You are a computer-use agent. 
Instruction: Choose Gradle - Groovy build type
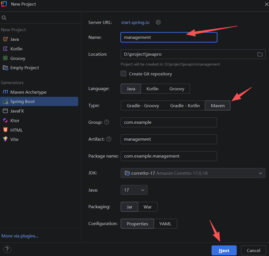point(143,105)
